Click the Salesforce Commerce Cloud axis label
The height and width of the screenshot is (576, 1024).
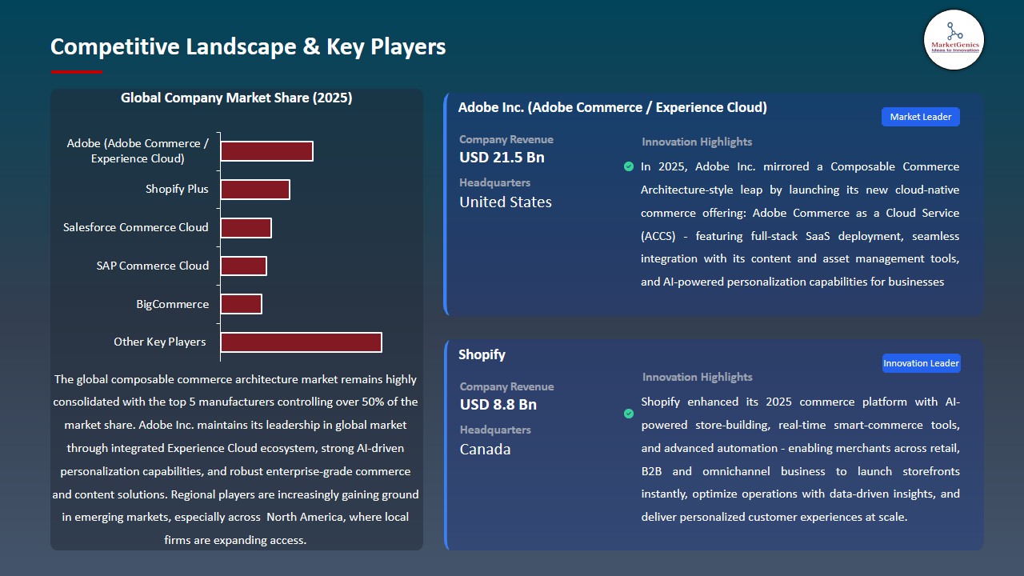136,227
